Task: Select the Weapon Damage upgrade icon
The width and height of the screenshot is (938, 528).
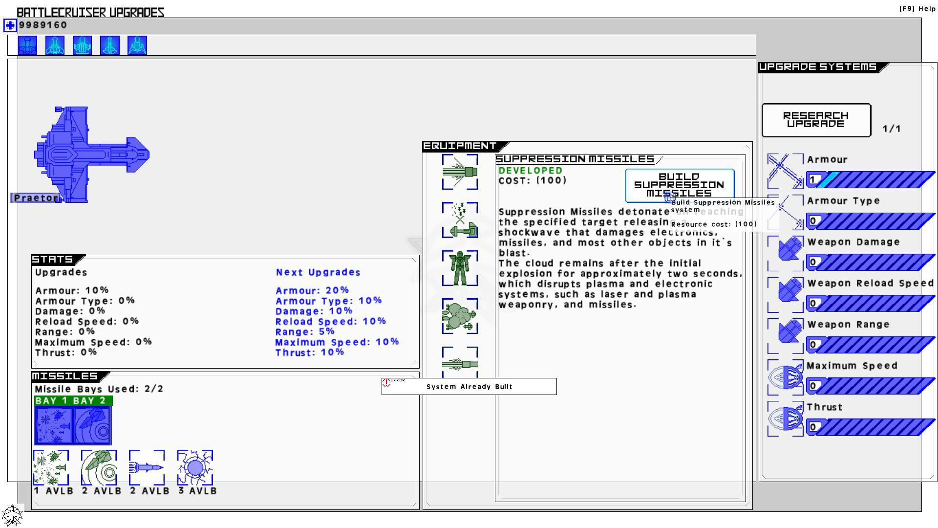Action: coord(785,254)
